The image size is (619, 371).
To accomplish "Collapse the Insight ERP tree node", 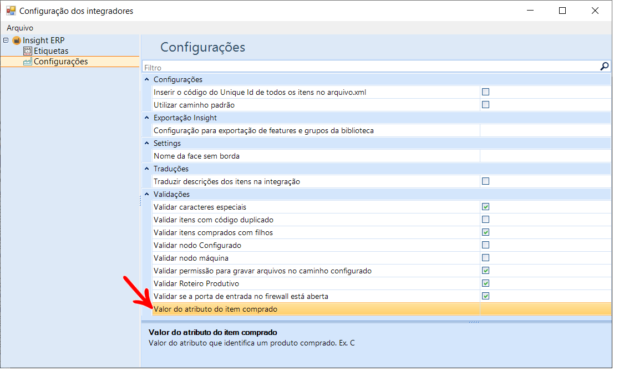I will click(6, 40).
